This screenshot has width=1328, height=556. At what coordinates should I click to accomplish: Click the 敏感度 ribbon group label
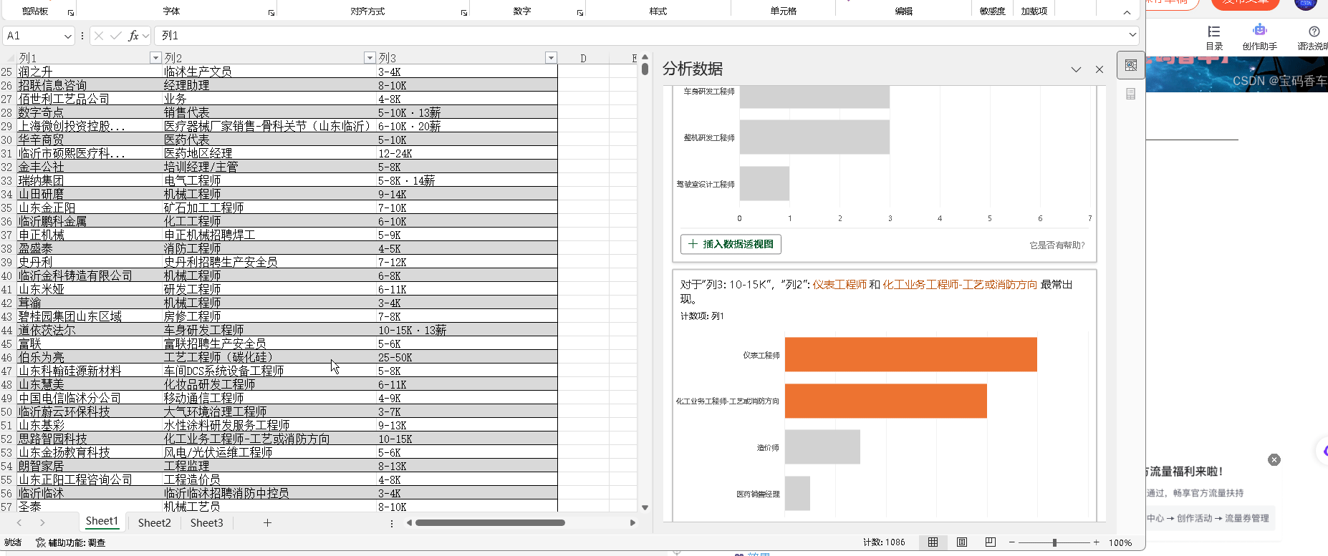click(x=993, y=11)
